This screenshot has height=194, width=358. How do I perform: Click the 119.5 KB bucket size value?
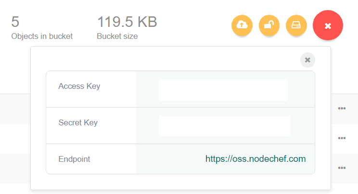point(127,22)
